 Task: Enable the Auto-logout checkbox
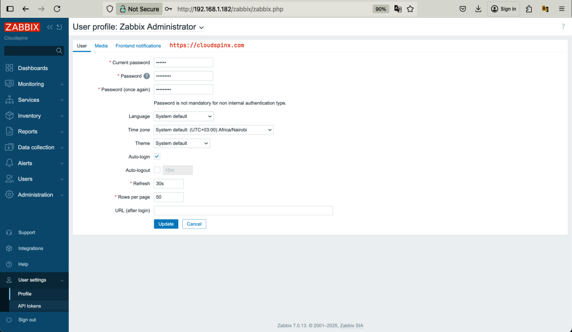pos(157,170)
